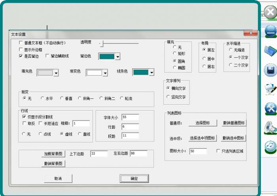Open the blue folder icon in sidebar

point(271,51)
